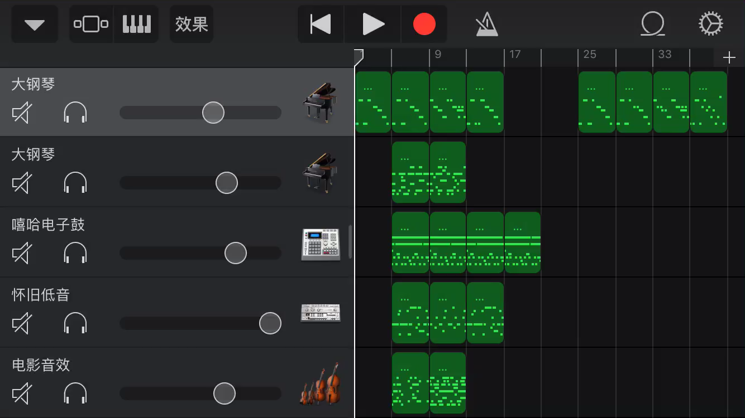
Task: Select 电影音效 region starting at bar 5
Action: tap(410, 383)
